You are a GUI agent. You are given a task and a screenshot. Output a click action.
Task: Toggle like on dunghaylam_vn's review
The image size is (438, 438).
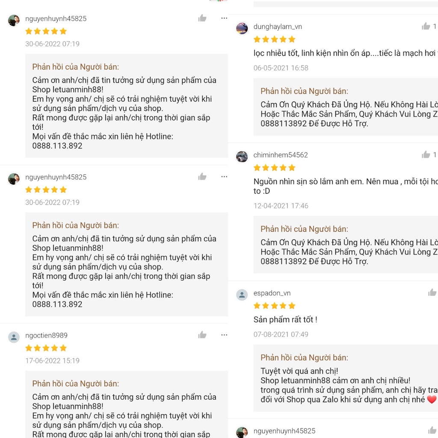(x=426, y=27)
